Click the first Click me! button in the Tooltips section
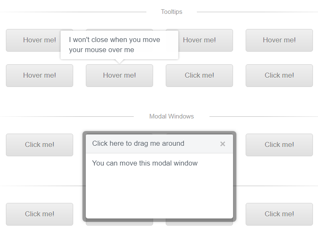The image size is (318, 234). 199,76
